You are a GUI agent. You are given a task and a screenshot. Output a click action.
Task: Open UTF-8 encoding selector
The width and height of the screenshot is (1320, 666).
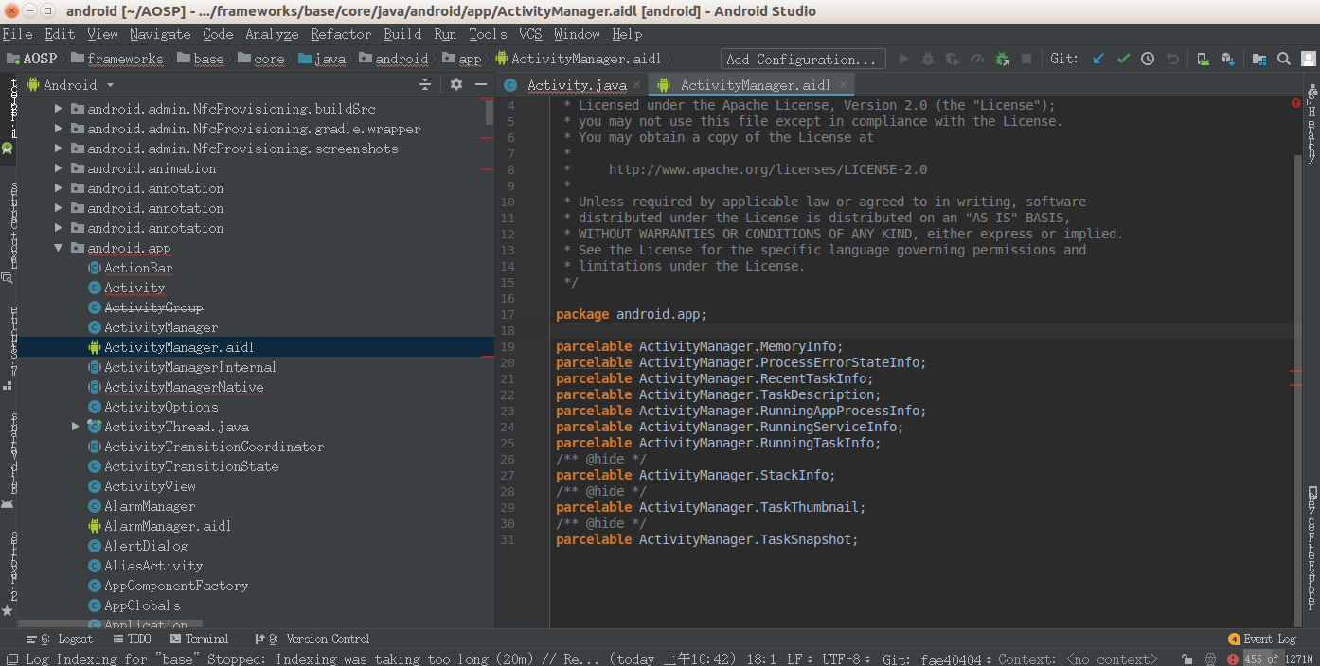(847, 658)
